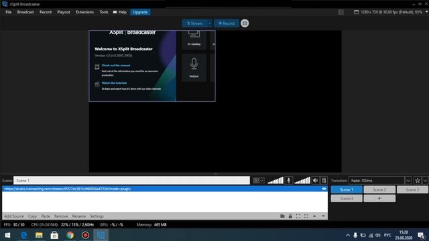Open the File menu
Screen dimensions: 429x241
9,12
